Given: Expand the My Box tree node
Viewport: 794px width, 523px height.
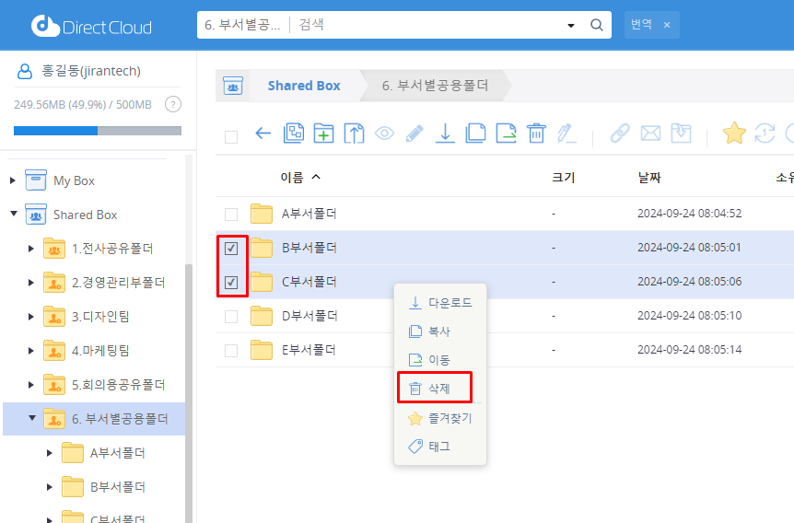Looking at the screenshot, I should (14, 180).
